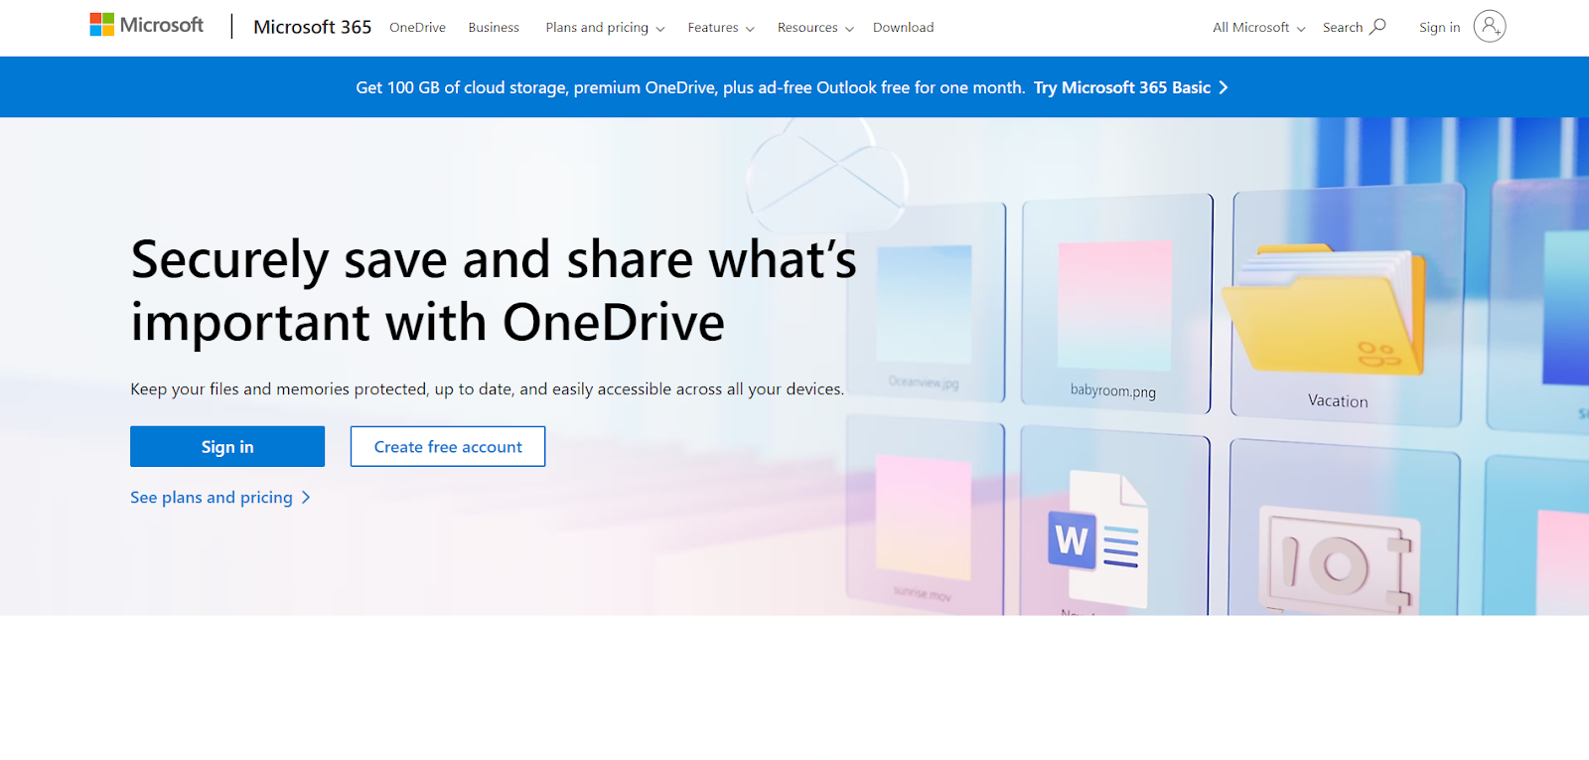The width and height of the screenshot is (1589, 760).
Task: Click the Personal Vault safe icon
Action: 1339,562
